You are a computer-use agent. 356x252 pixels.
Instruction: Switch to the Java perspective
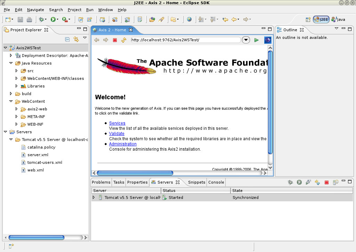click(338, 19)
